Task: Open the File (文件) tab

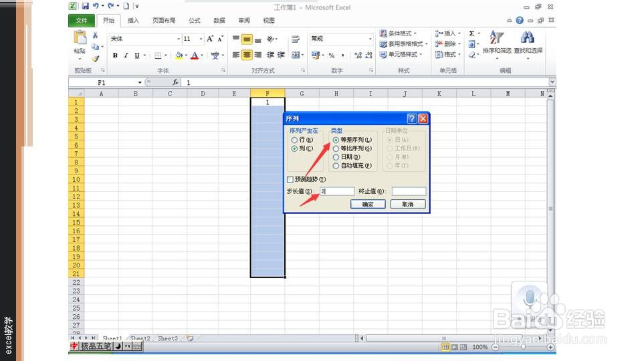Action: point(81,21)
